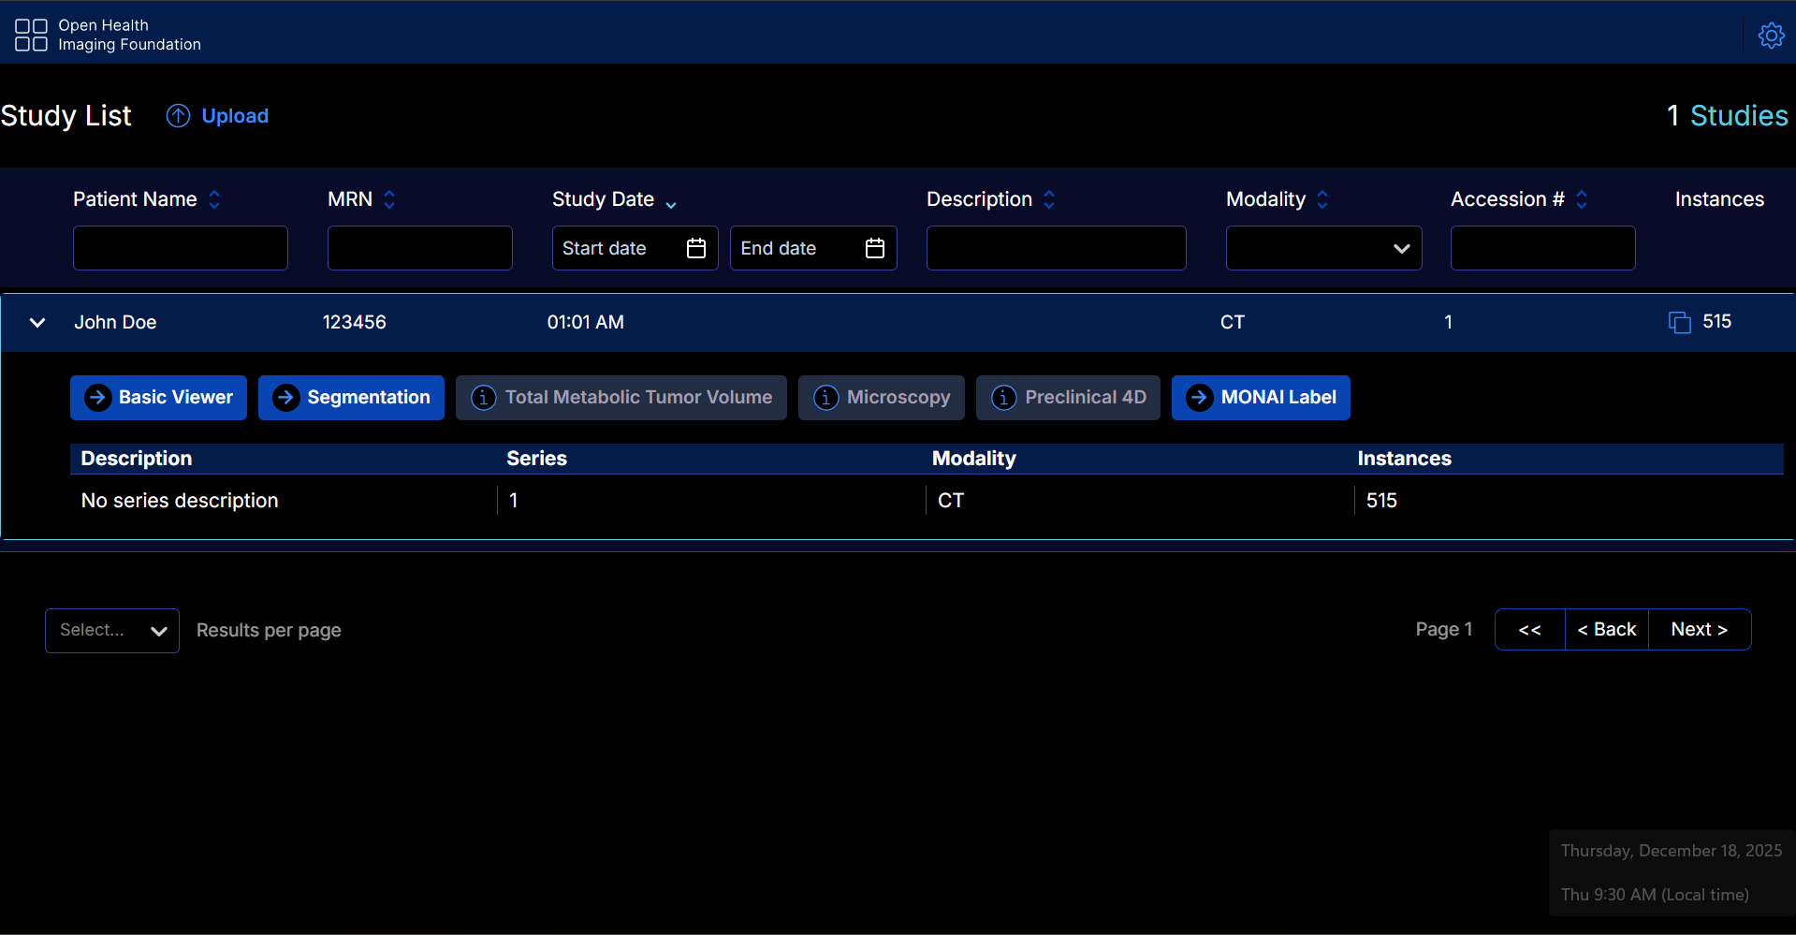The image size is (1796, 935).
Task: Click the Thu 9:30 AM local time
Action: tap(1655, 895)
